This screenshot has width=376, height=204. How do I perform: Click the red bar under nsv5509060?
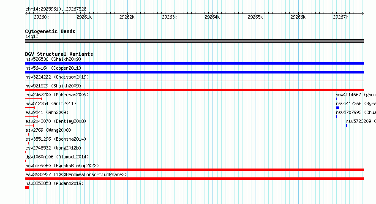tap(194, 170)
